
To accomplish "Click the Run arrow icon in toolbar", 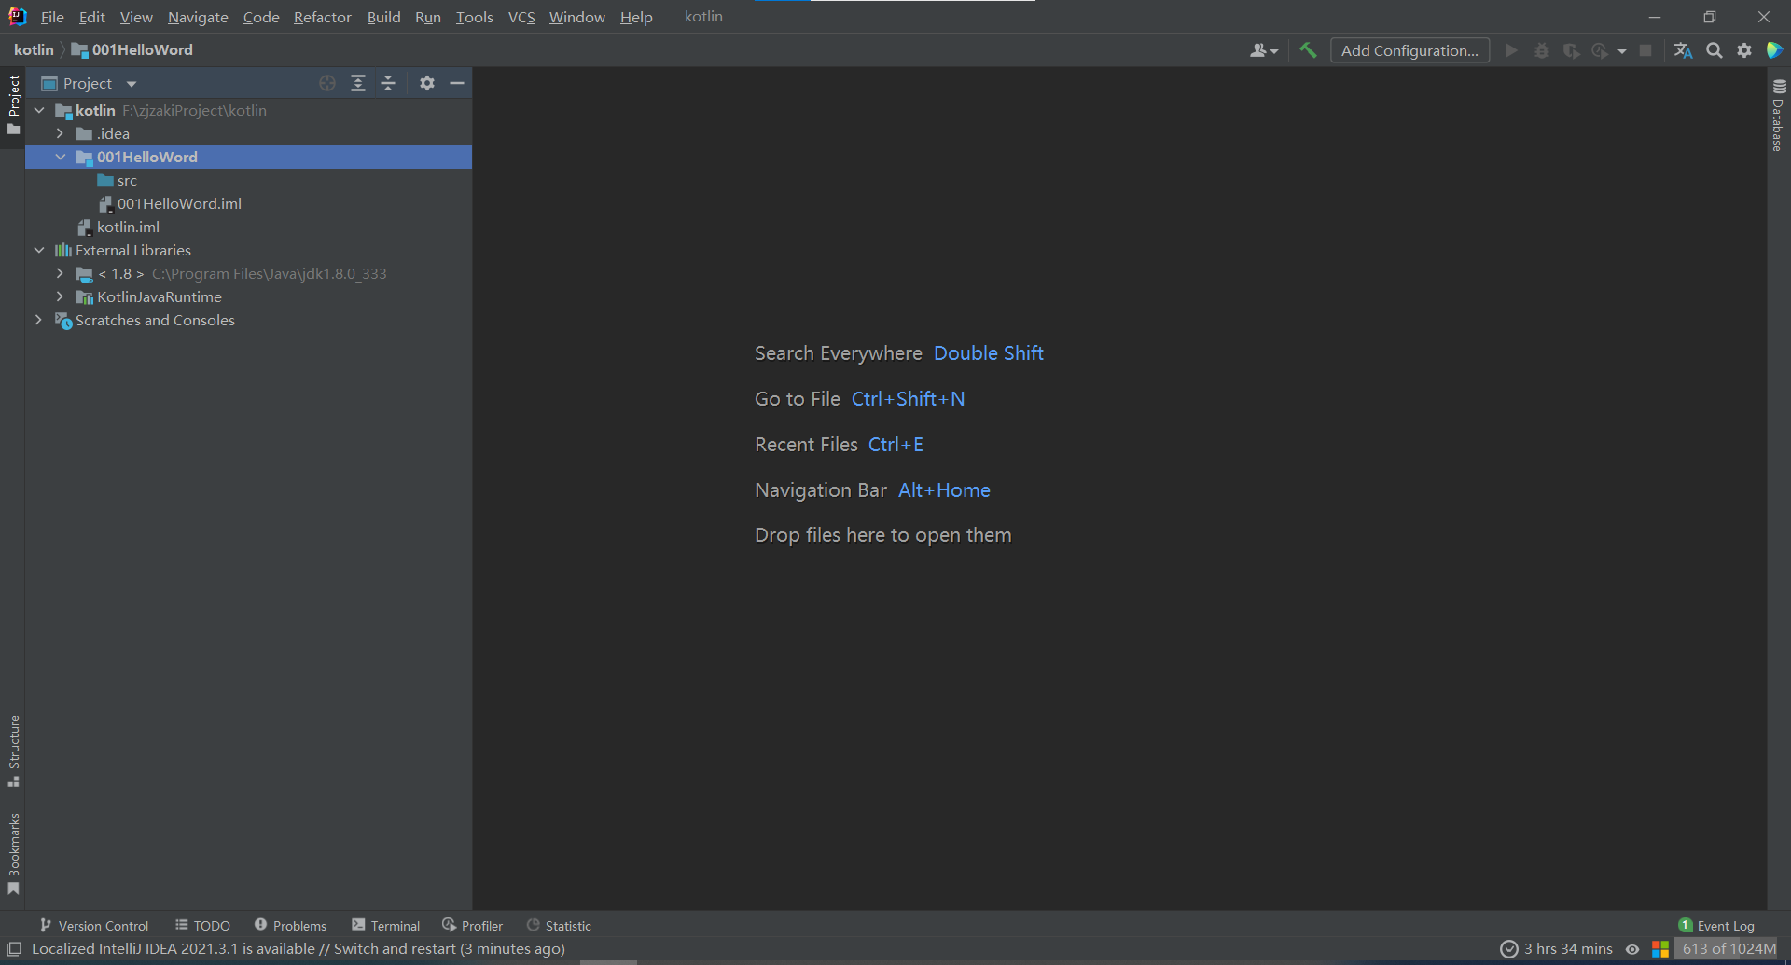I will (1511, 50).
